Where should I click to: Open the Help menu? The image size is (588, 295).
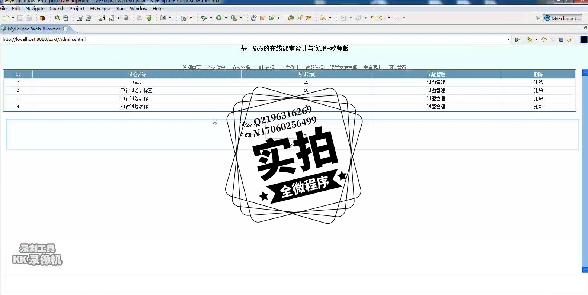point(157,8)
